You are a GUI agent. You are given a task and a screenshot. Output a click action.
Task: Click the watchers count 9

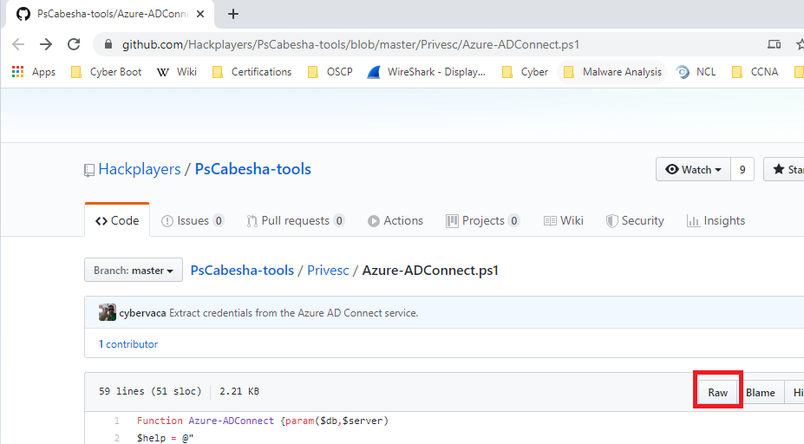coord(742,169)
